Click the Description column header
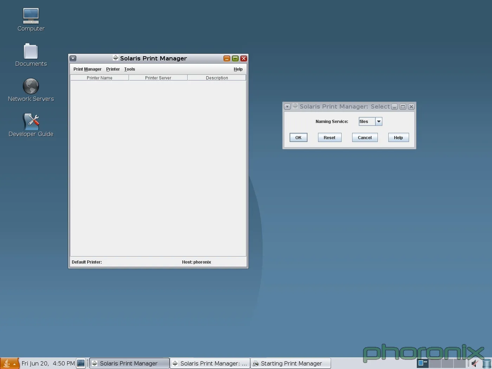Image resolution: width=492 pixels, height=369 pixels. click(217, 78)
